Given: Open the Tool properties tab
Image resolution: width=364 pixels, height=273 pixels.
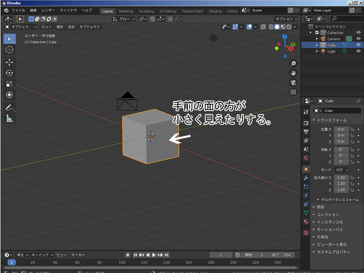Looking at the screenshot, I should (x=306, y=112).
